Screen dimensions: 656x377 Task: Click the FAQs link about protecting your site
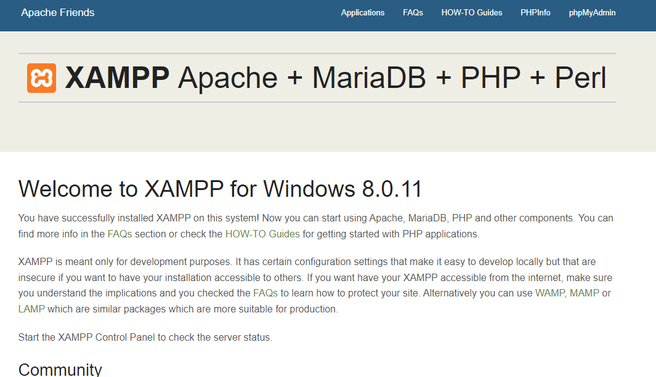[x=265, y=293]
